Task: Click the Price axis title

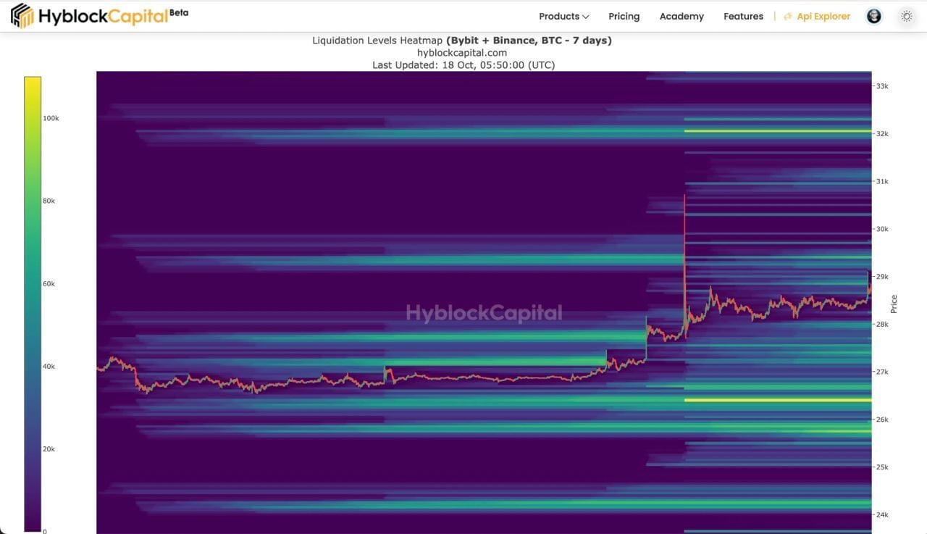Action: click(894, 304)
